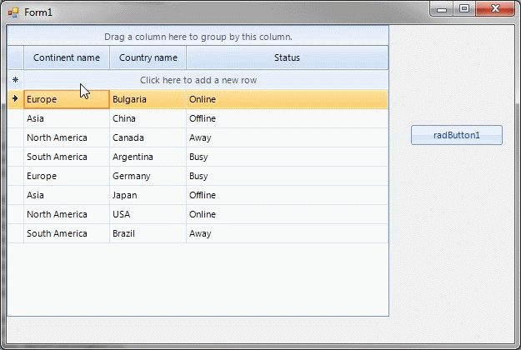Select the Germany row's Europe cell
This screenshot has width=521, height=350.
tap(67, 176)
